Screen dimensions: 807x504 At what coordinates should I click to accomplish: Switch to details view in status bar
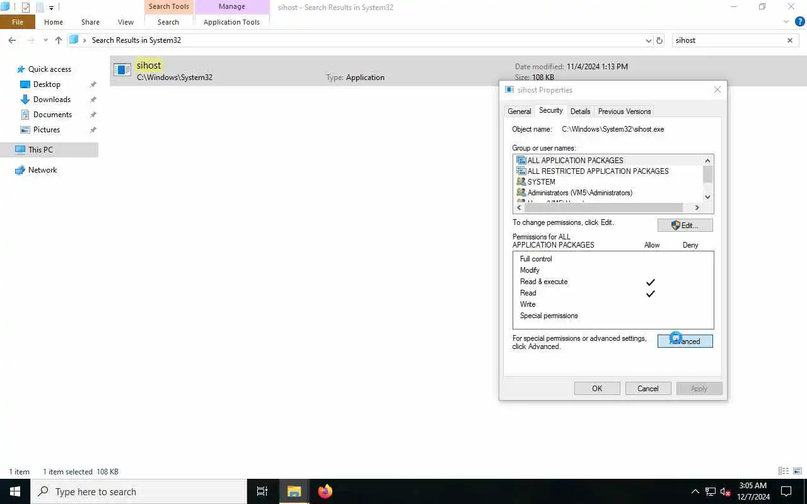[784, 471]
